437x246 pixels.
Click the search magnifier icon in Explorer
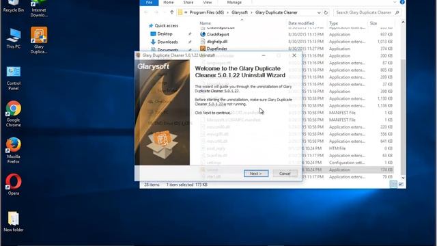click(397, 12)
